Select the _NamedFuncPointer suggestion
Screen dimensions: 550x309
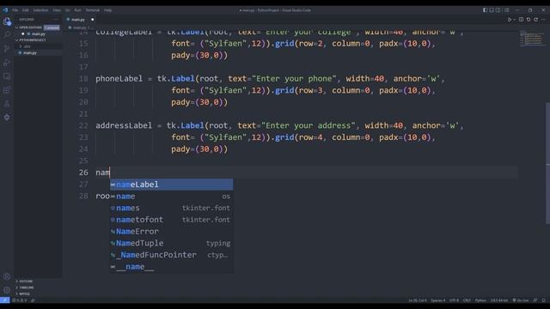pos(172,255)
